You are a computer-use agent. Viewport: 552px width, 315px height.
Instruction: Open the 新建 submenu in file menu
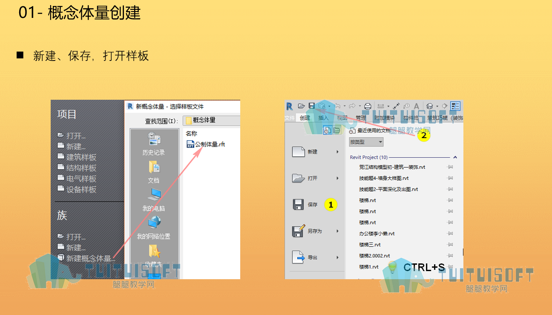(x=316, y=152)
